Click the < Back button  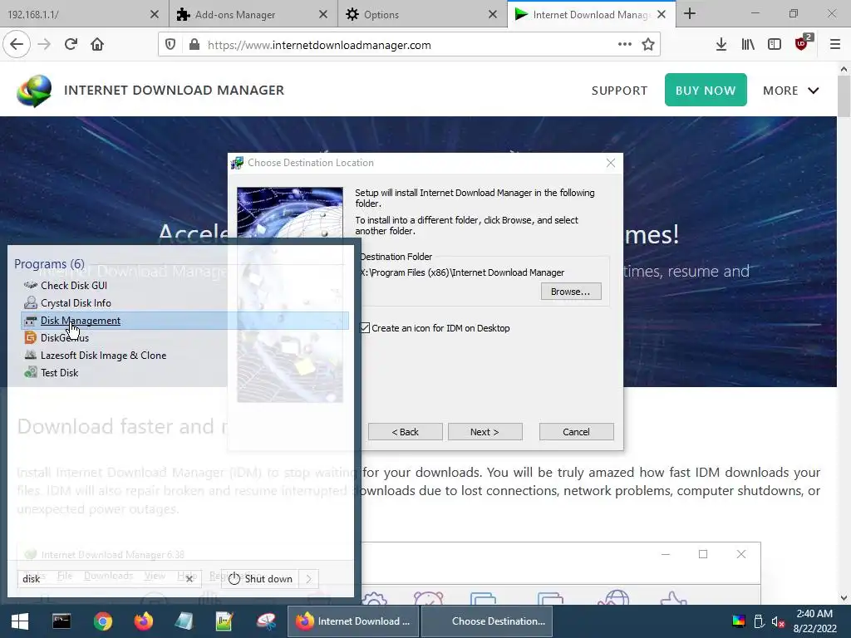click(x=405, y=432)
